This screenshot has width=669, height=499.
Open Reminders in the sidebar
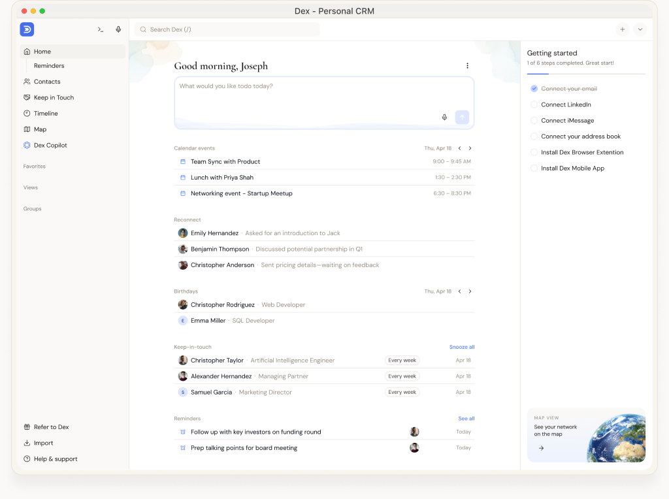(49, 66)
